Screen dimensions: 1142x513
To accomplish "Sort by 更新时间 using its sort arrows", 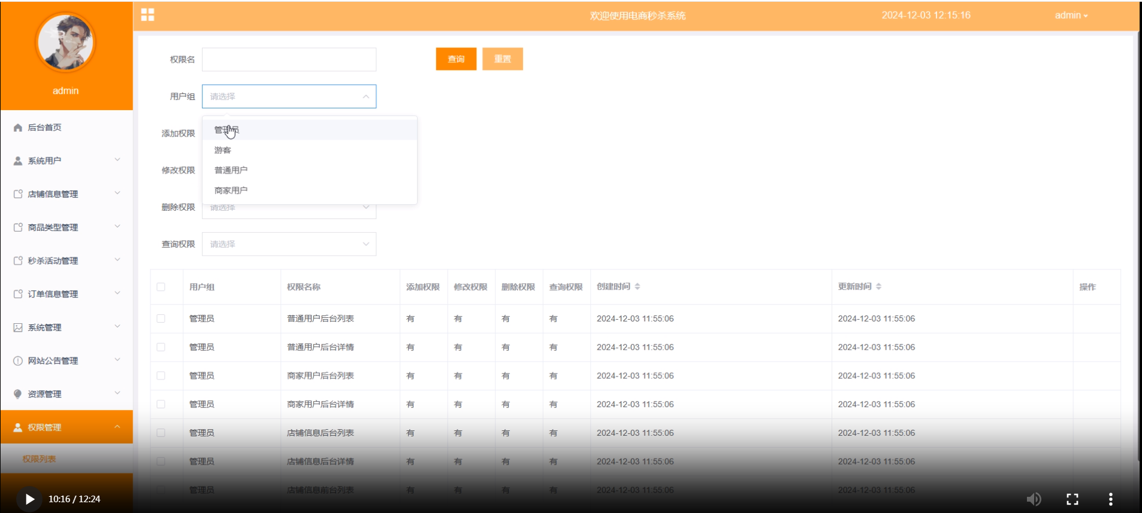I will (878, 287).
